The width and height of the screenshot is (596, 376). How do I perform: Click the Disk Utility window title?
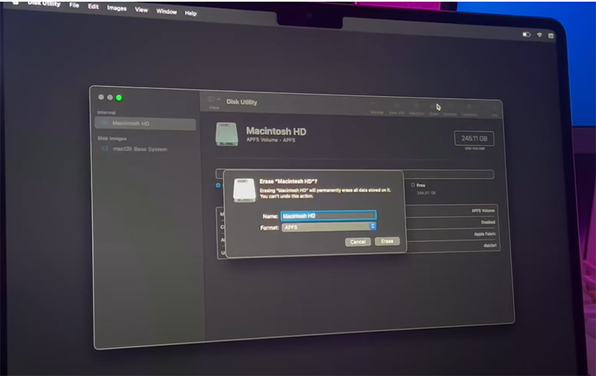[x=241, y=102]
